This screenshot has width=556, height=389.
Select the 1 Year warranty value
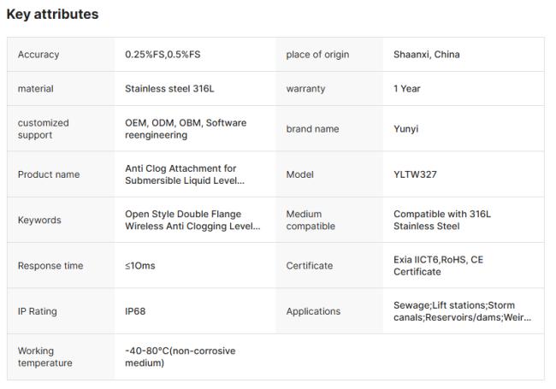pos(406,89)
